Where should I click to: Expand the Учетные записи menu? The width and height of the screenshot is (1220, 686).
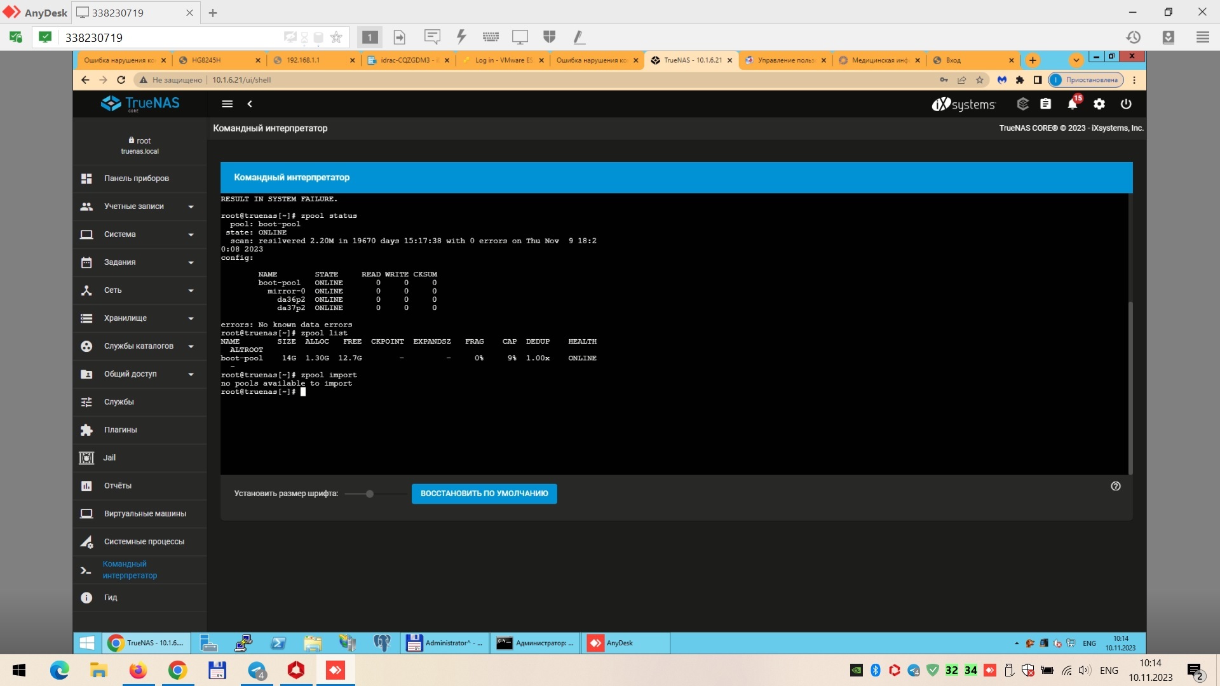[x=140, y=206]
